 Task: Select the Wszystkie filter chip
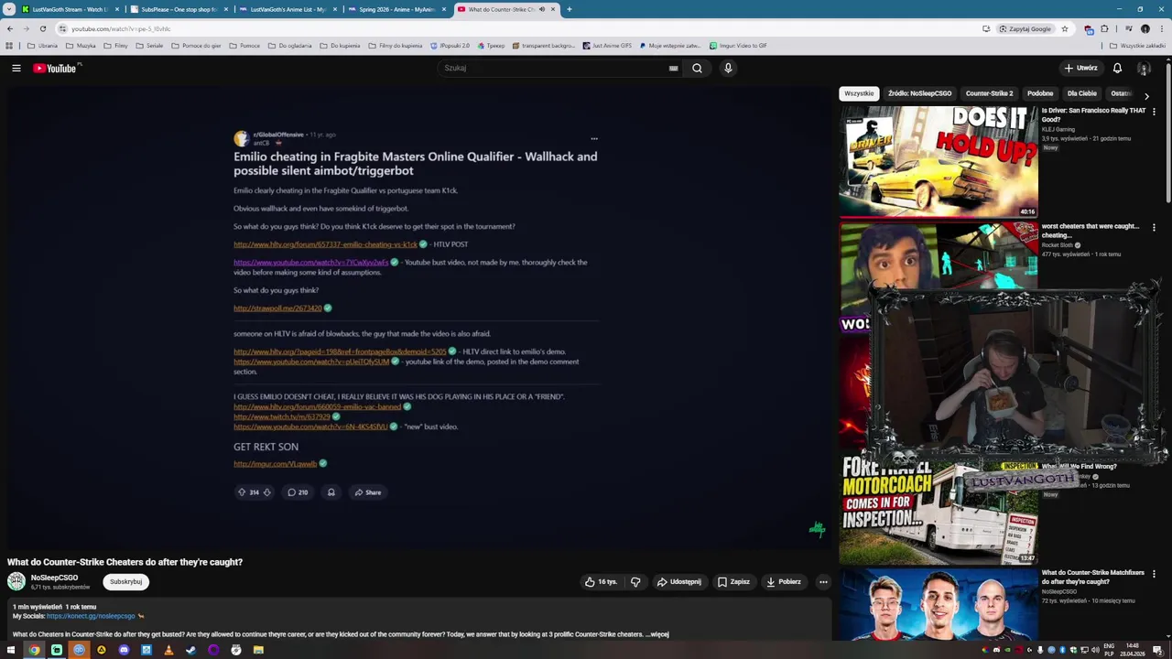point(859,93)
